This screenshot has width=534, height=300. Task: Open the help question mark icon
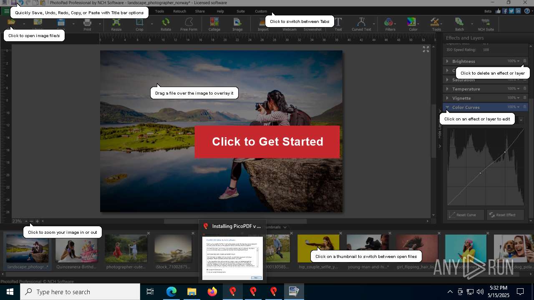(x=527, y=11)
